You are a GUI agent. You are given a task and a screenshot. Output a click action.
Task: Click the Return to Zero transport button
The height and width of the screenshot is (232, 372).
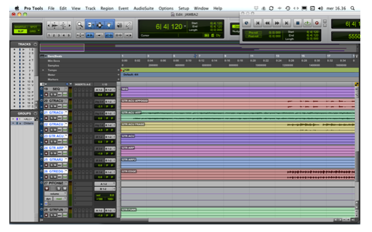pyautogui.click(x=257, y=23)
